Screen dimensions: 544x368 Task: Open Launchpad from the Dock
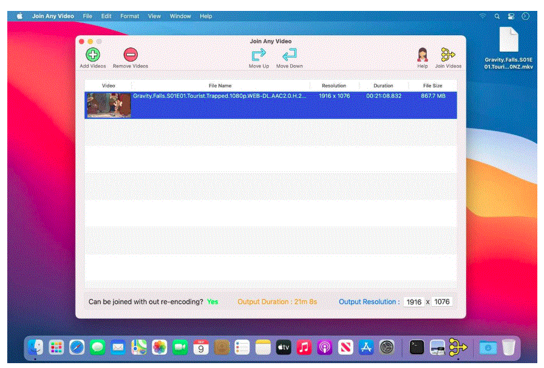point(56,347)
